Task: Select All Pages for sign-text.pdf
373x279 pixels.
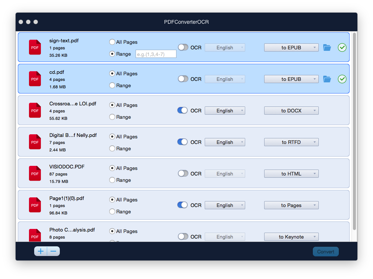Action: point(112,42)
